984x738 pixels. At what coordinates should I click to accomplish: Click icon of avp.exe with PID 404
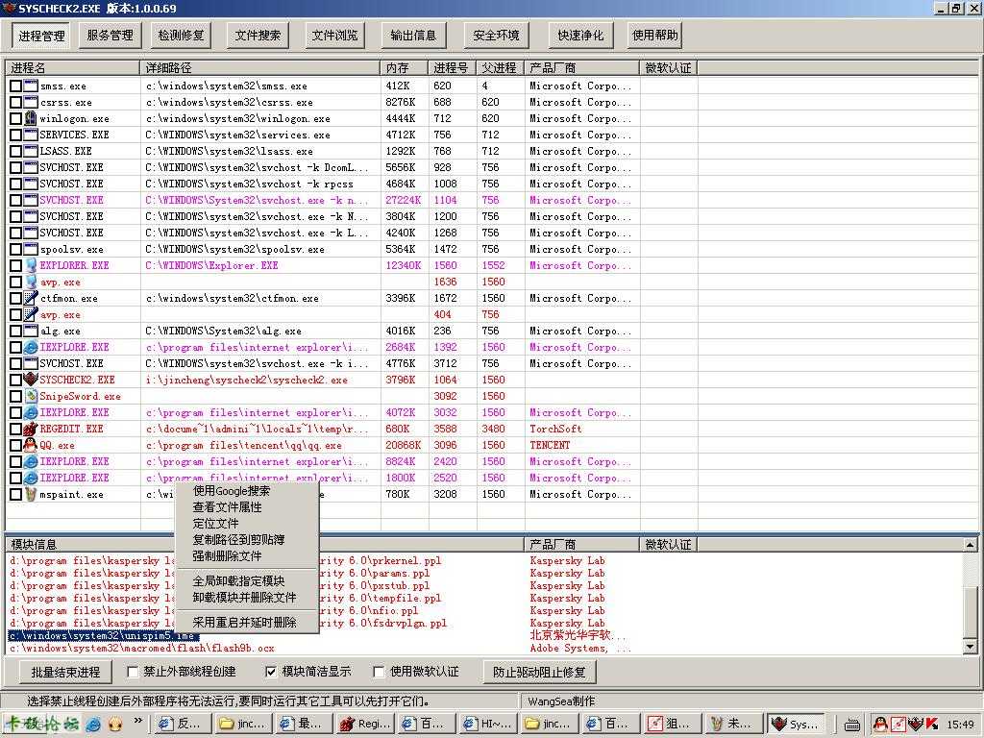(x=31, y=314)
